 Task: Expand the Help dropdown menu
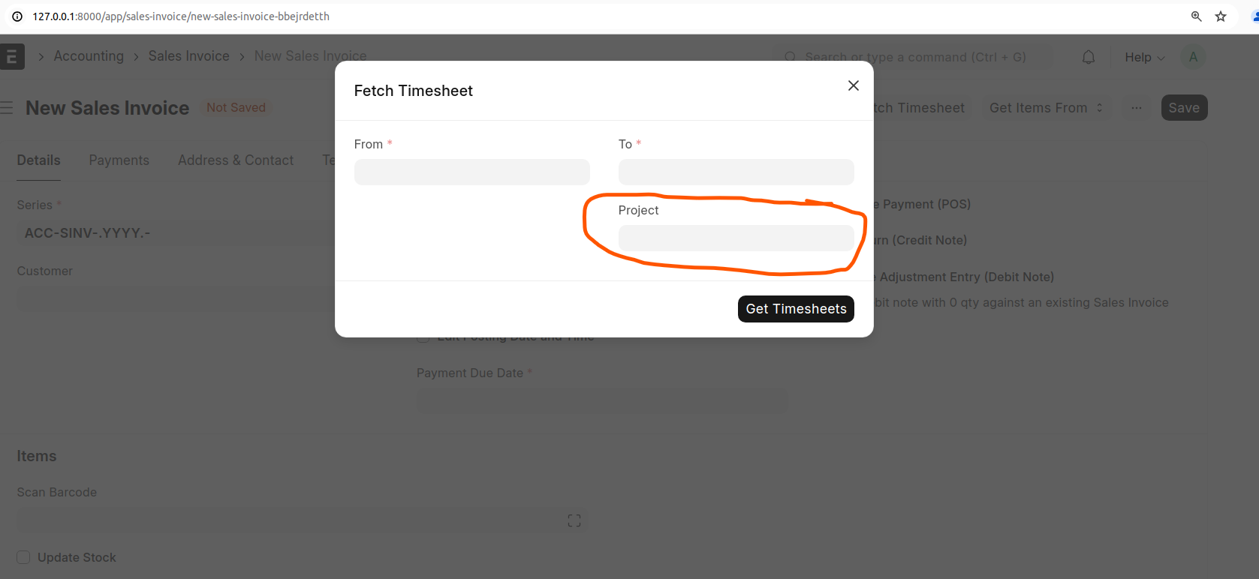(x=1144, y=57)
